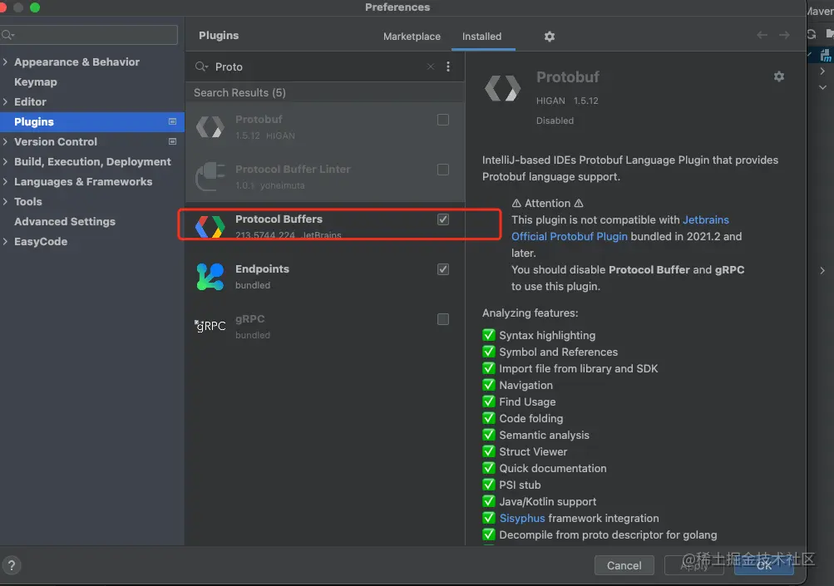Open the plugins gear settings menu
Image resolution: width=834 pixels, height=586 pixels.
pos(549,37)
